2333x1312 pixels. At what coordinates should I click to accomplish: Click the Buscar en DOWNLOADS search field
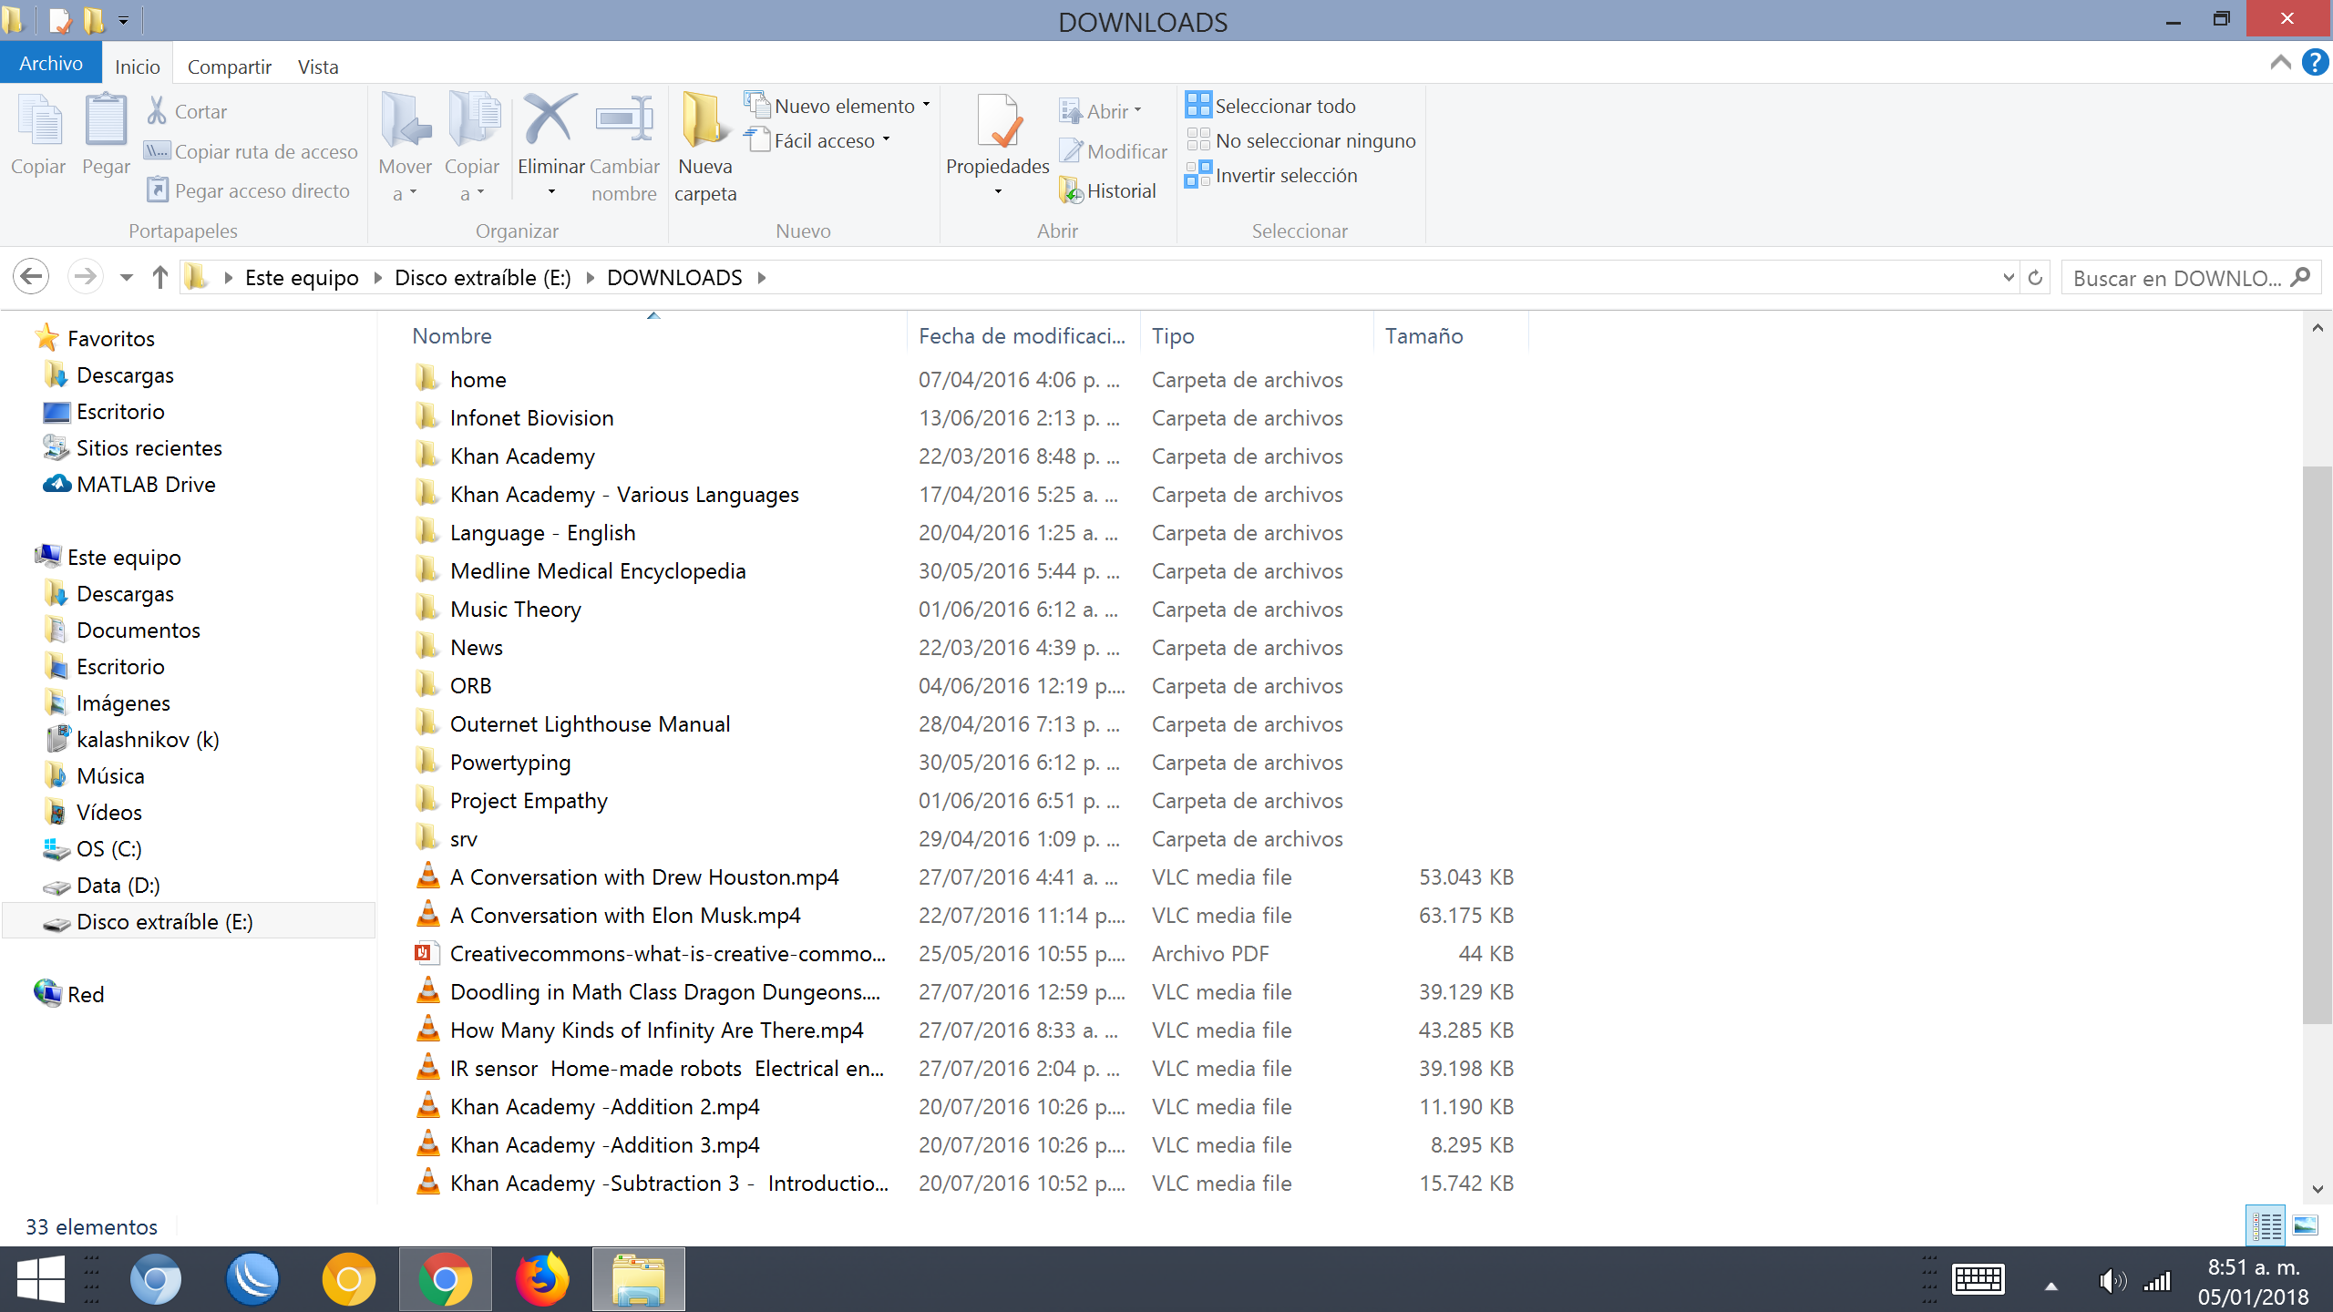pyautogui.click(x=2191, y=277)
